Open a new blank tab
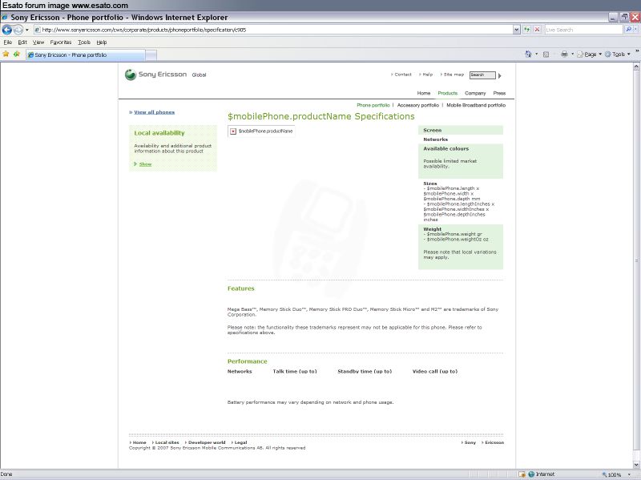Viewport: 641px width, 480px height. [151, 54]
